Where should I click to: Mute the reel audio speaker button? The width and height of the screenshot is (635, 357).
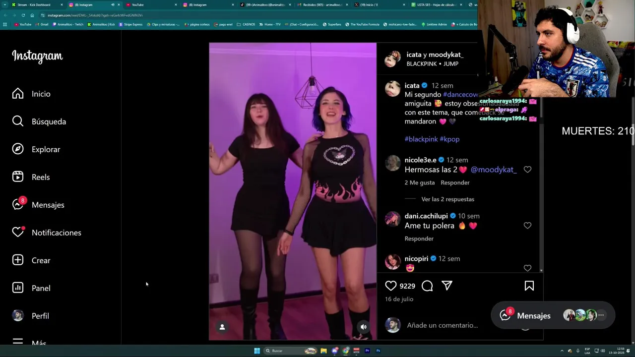[x=364, y=327]
